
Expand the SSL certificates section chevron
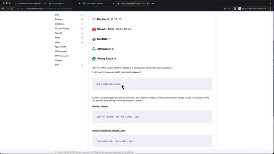pos(82,29)
